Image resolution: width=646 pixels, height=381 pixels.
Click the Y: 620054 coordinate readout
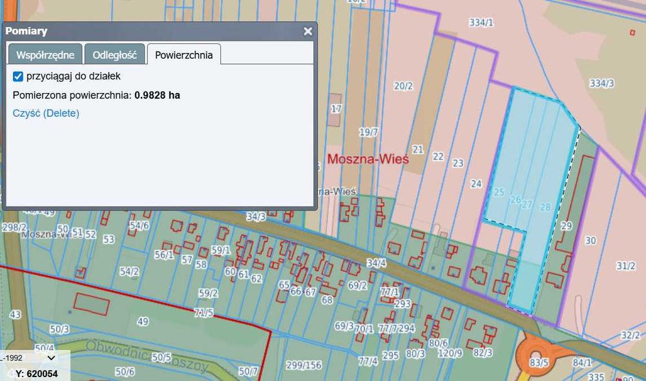pos(37,374)
